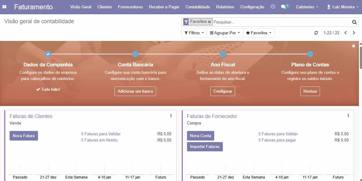Click the Adicionar um banco button

coord(135,91)
